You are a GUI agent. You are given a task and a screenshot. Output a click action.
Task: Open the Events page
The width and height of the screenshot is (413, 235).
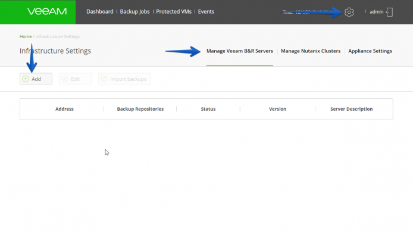pyautogui.click(x=206, y=11)
